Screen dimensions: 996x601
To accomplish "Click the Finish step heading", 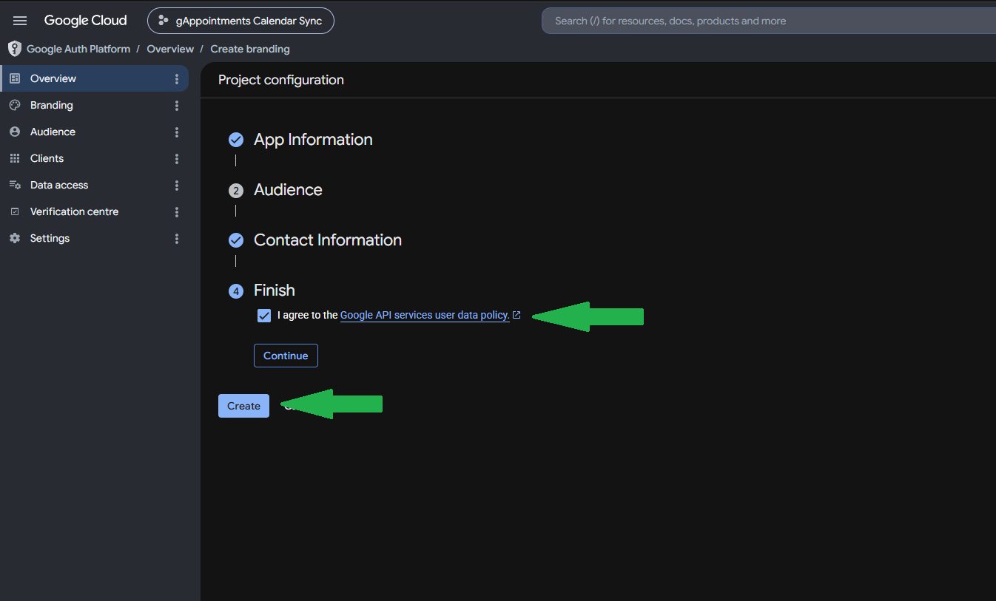I will [x=275, y=291].
